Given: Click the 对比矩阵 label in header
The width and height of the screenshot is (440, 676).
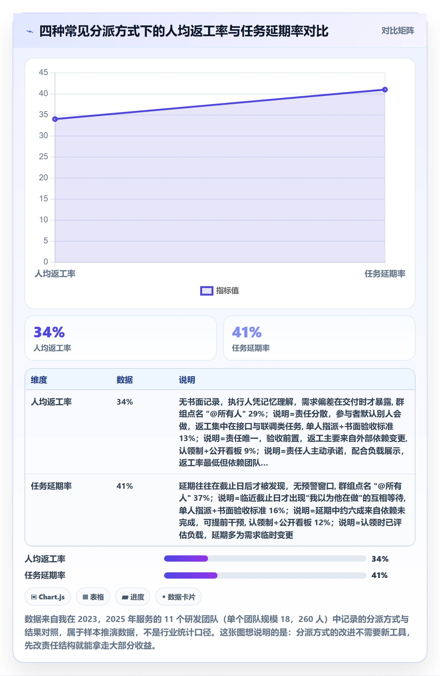Looking at the screenshot, I should (x=398, y=31).
